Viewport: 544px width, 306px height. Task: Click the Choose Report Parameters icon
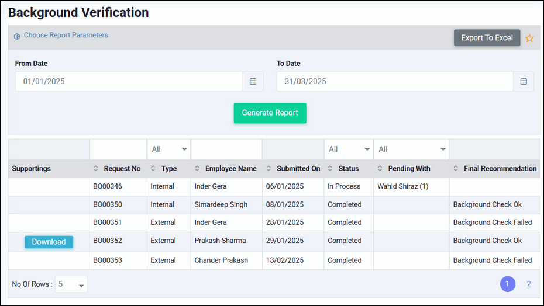pos(17,36)
